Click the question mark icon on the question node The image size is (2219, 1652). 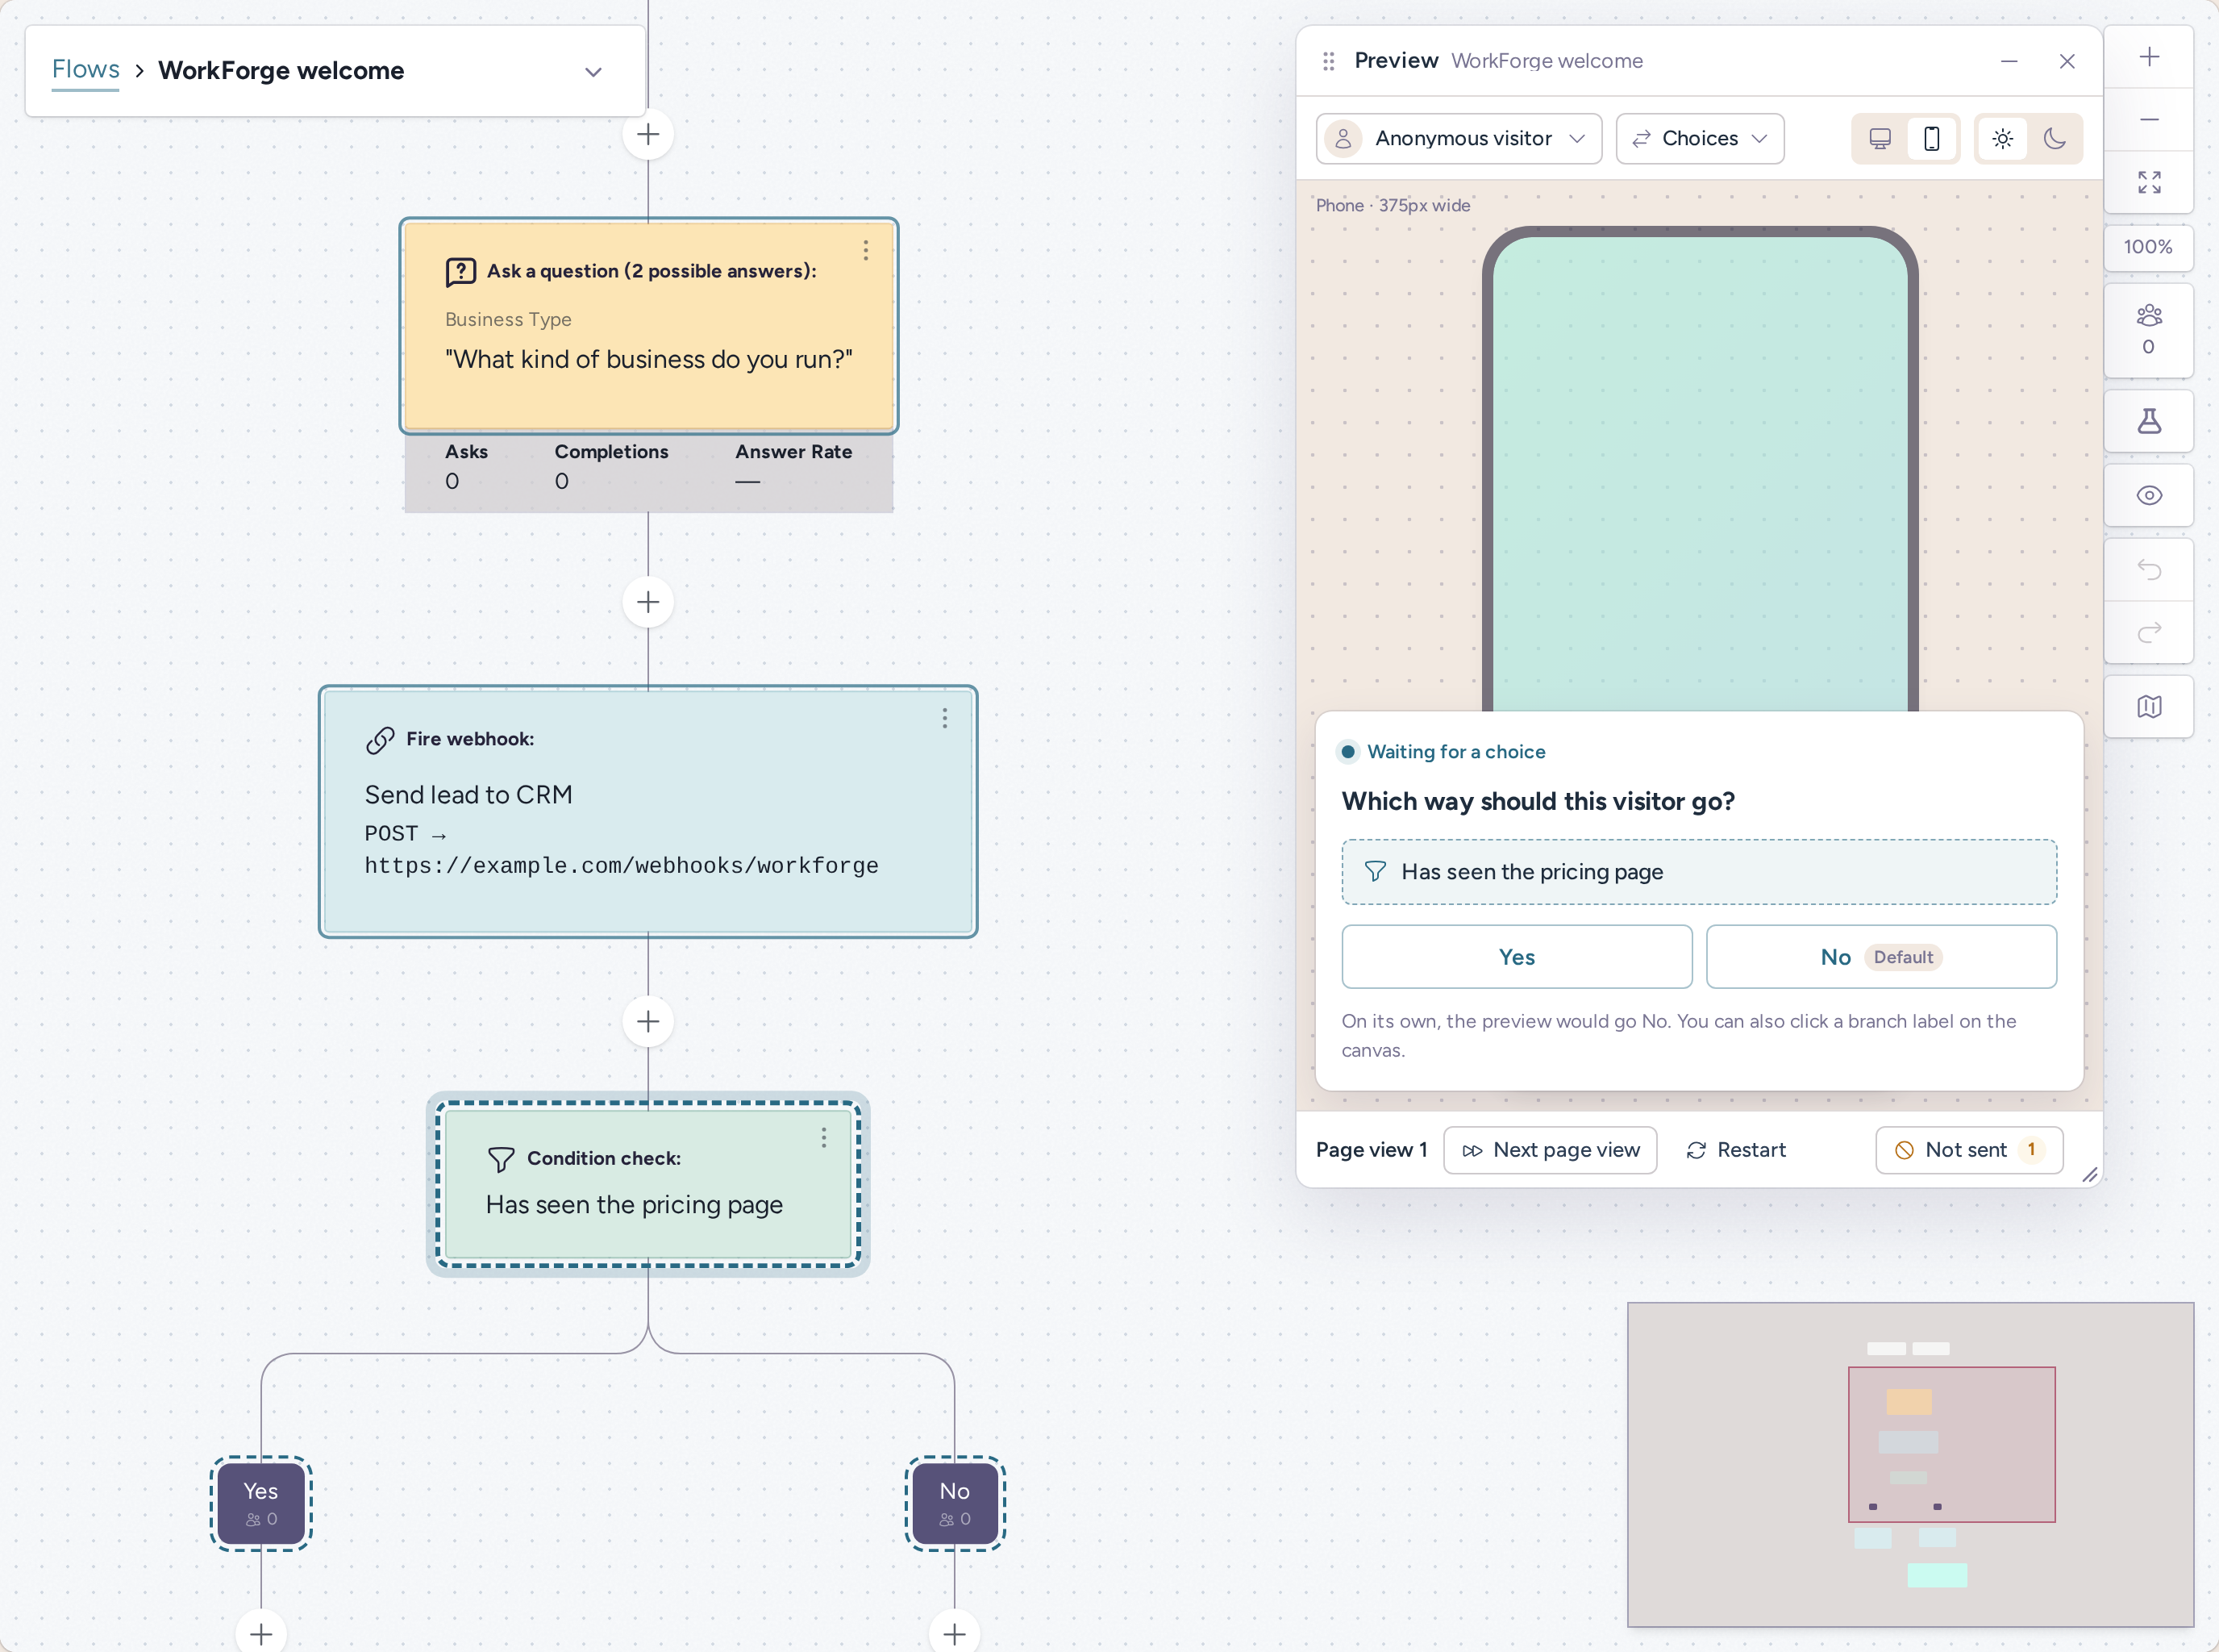[x=460, y=272]
